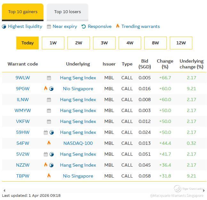
Task: Click the 0.32 underlying change value
Action: pos(191,143)
